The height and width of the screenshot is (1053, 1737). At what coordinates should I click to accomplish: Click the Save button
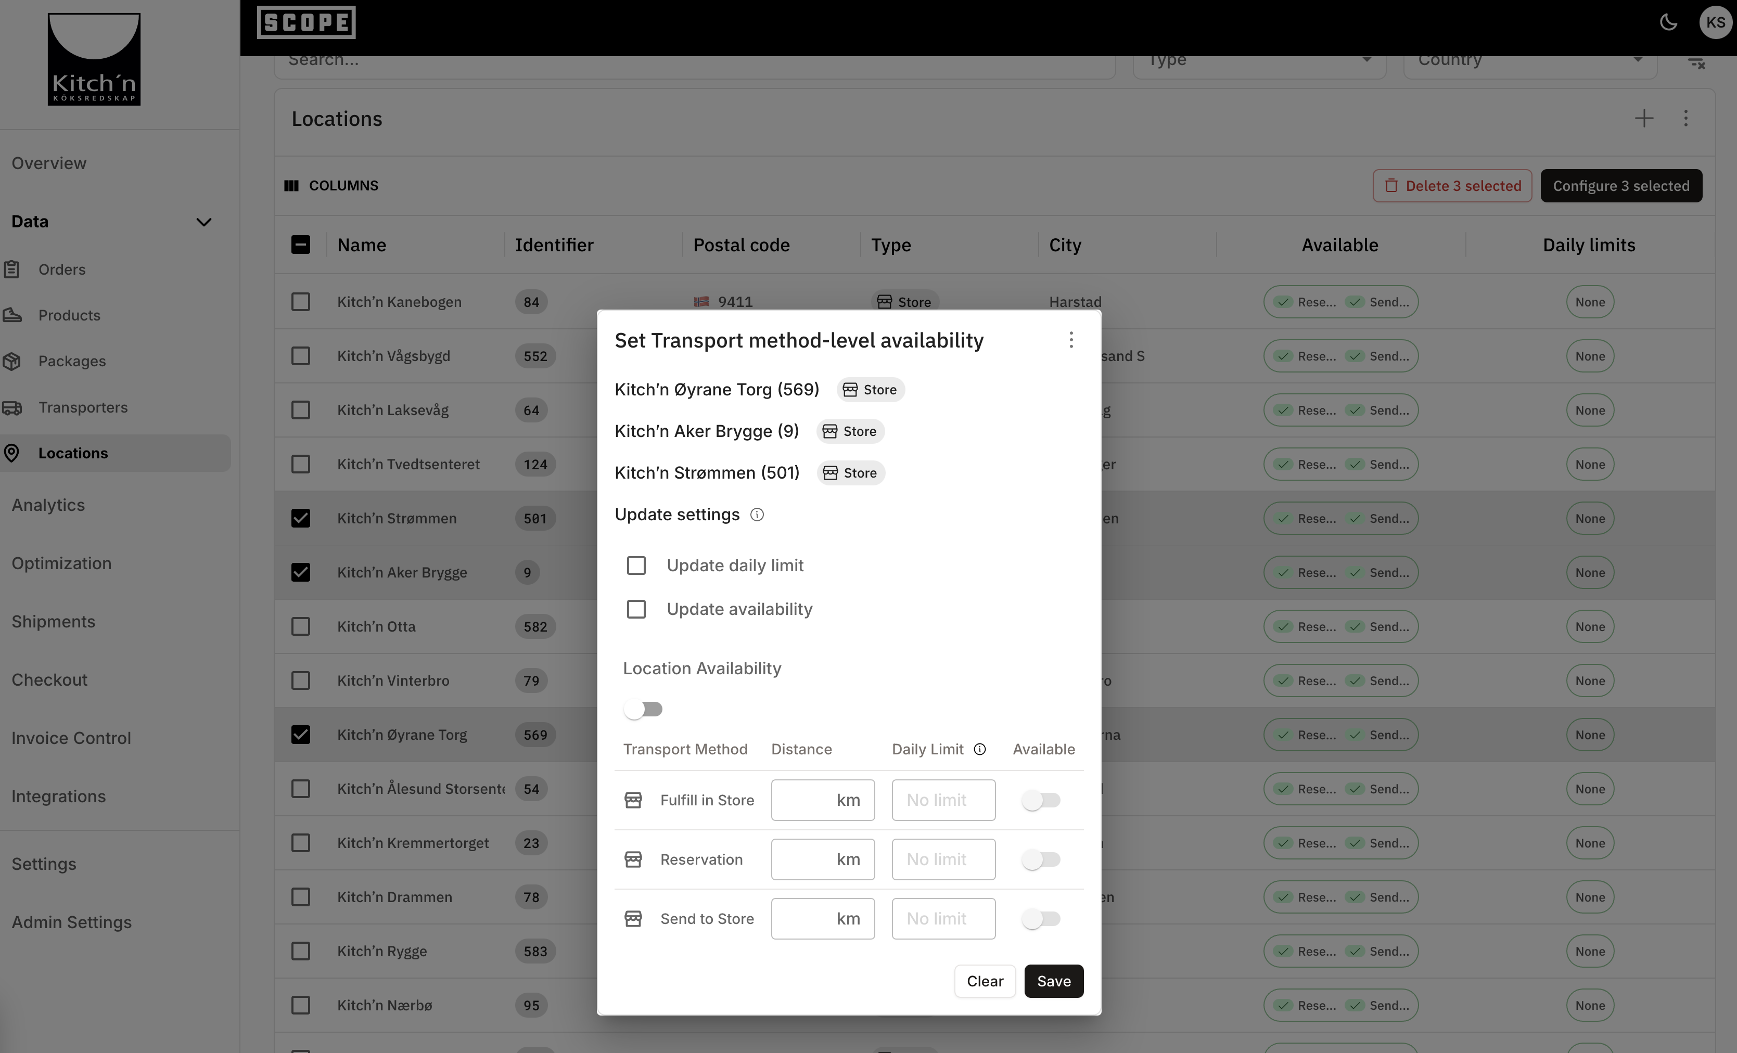pos(1053,981)
